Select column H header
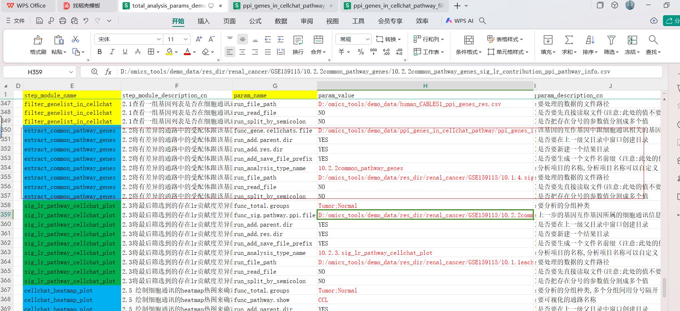680x311 pixels. click(425, 86)
